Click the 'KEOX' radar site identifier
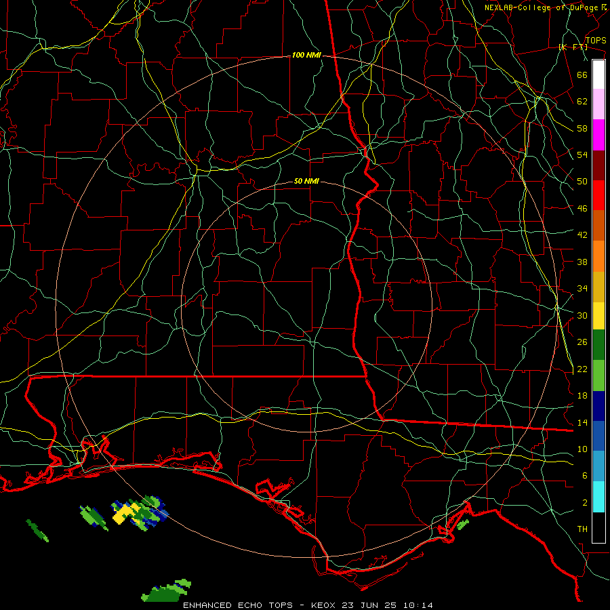Image resolution: width=610 pixels, height=610 pixels. 324,605
